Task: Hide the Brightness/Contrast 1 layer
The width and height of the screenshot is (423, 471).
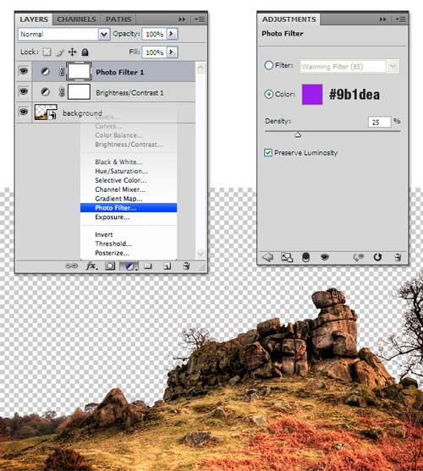Action: pyautogui.click(x=24, y=91)
